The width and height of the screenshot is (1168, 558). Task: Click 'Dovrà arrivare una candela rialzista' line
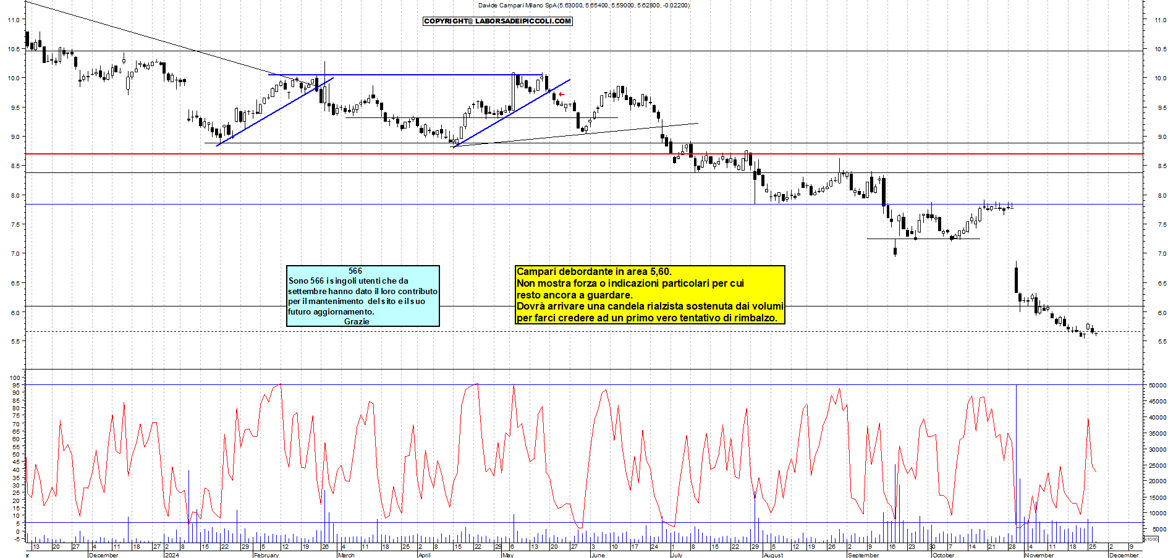coord(650,306)
